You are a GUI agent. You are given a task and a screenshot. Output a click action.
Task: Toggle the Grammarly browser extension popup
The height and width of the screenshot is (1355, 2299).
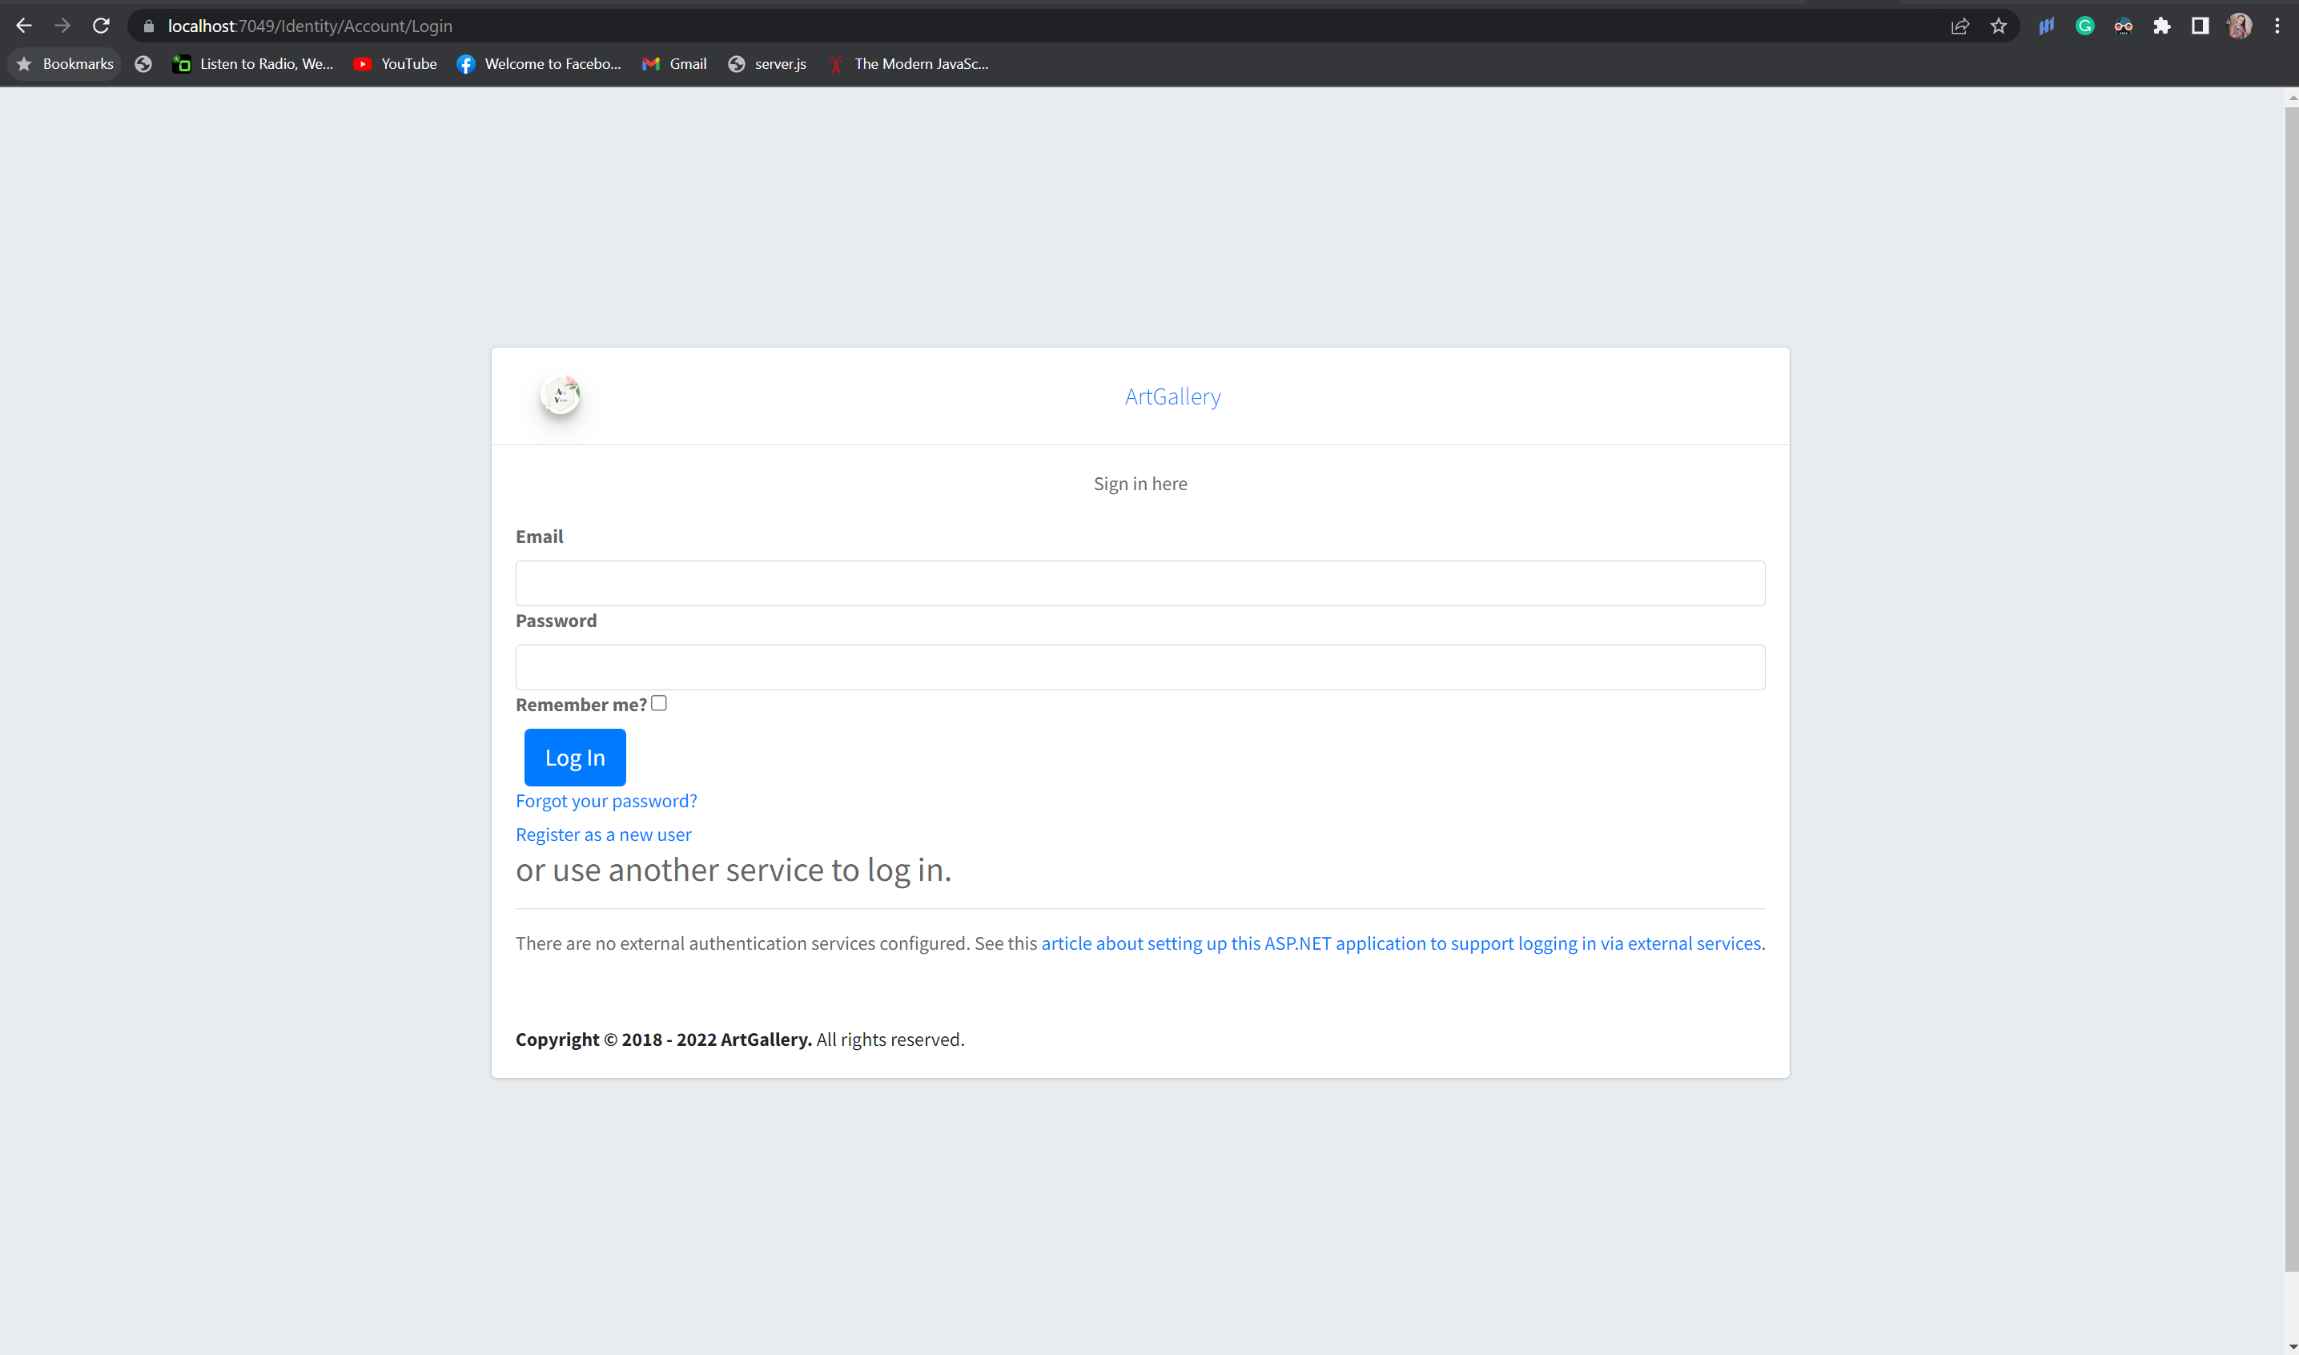2084,26
